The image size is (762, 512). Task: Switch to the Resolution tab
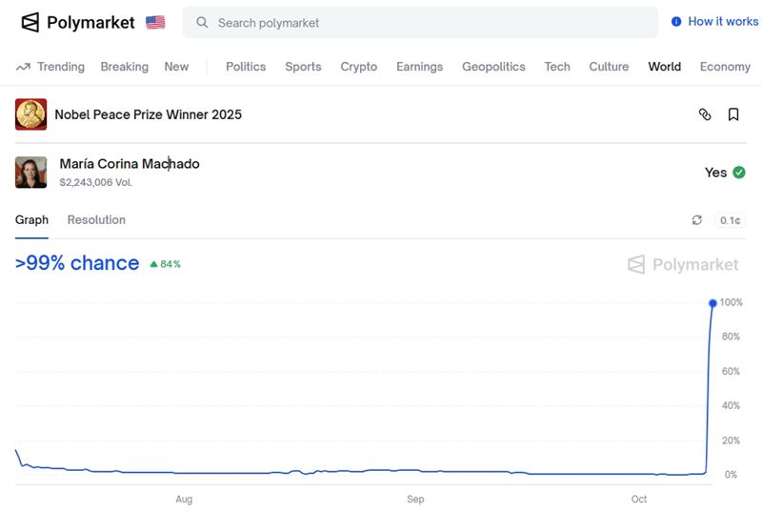click(96, 220)
